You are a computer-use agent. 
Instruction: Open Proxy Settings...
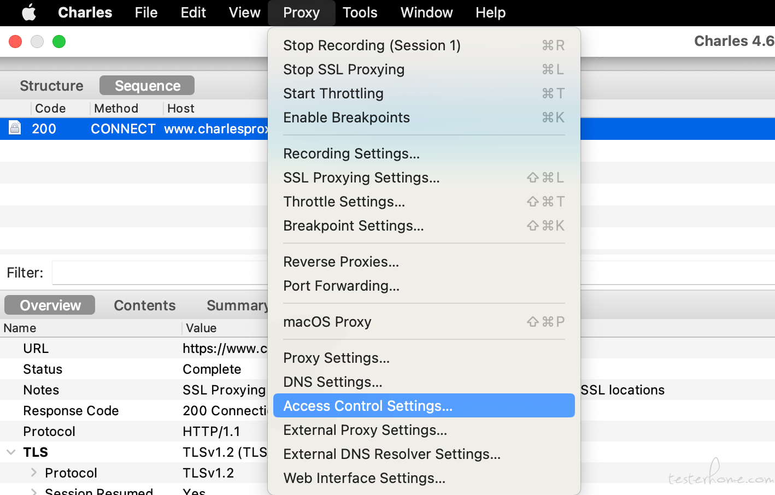pyautogui.click(x=424, y=358)
